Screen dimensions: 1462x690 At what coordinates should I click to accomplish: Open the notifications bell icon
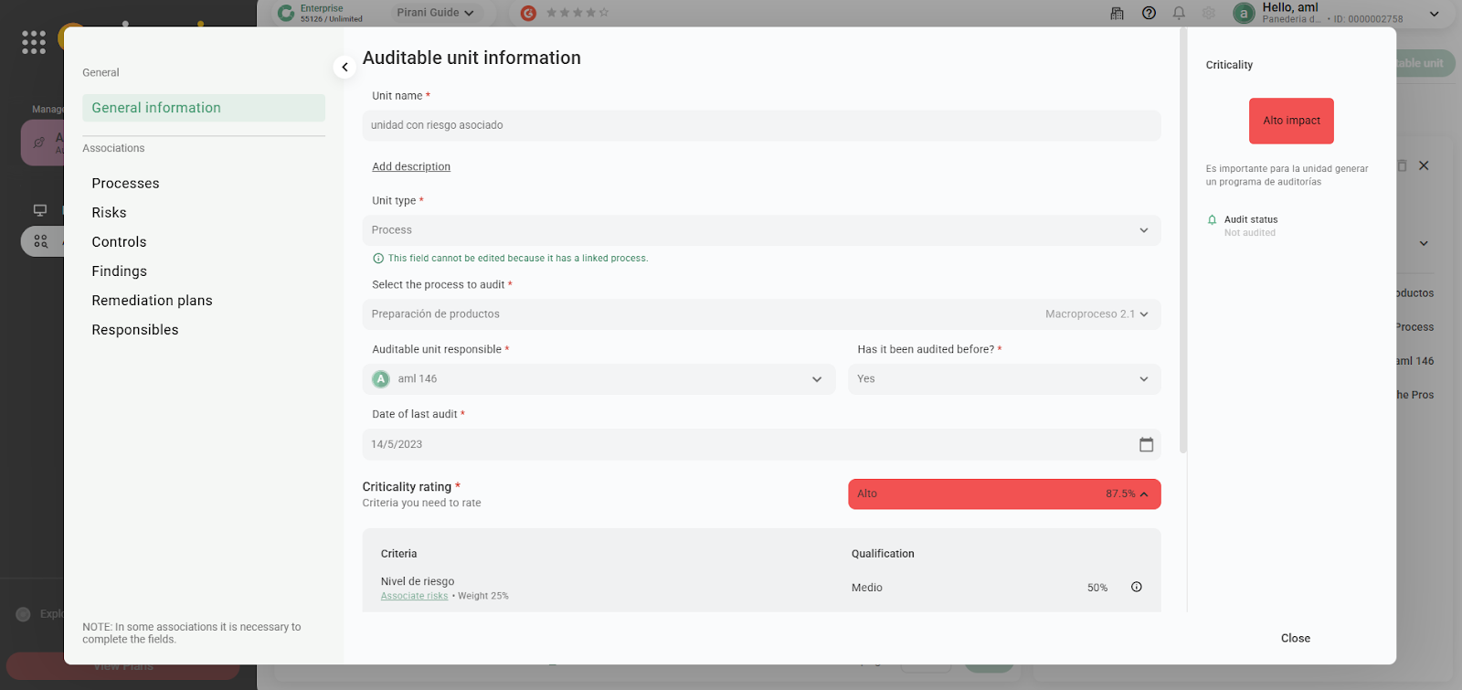pos(1179,13)
